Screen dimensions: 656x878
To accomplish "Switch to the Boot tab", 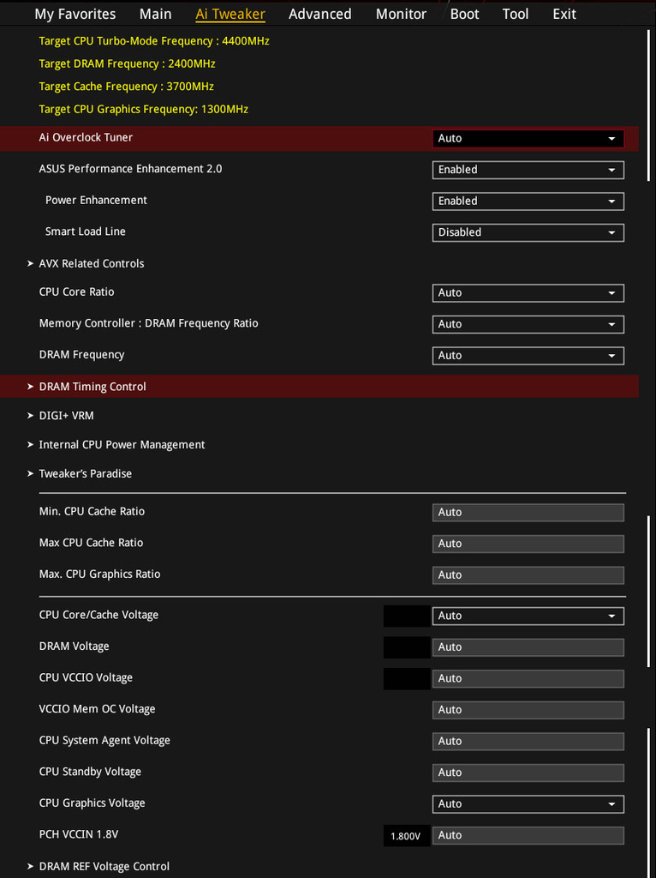I will [x=465, y=14].
